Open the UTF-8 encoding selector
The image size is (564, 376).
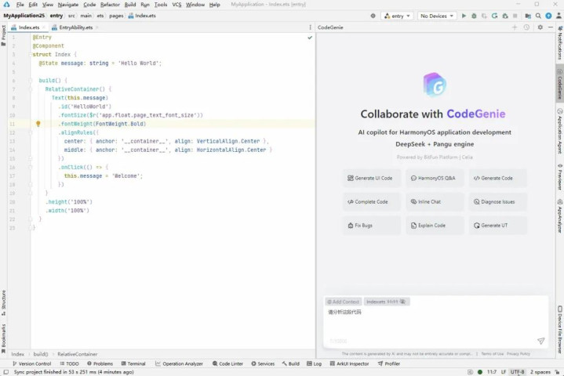pyautogui.click(x=518, y=371)
